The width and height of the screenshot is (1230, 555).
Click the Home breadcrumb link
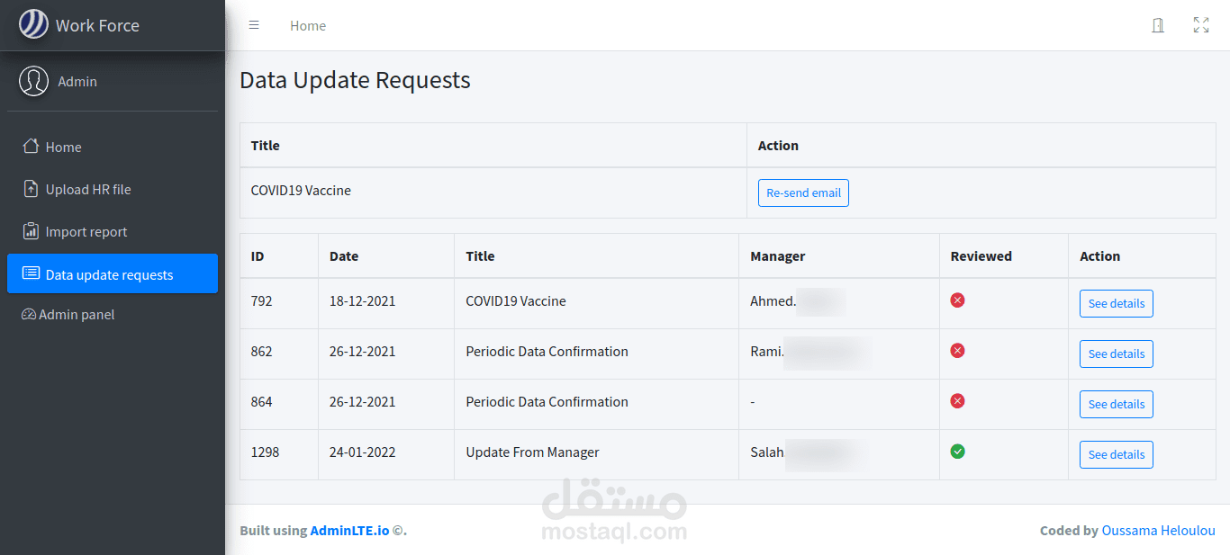[308, 26]
